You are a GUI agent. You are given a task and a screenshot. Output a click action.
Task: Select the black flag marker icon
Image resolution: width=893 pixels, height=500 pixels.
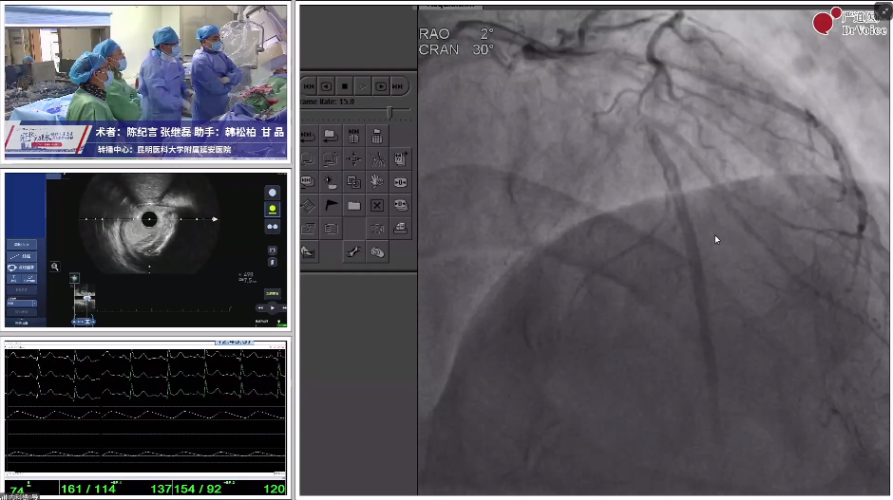click(x=331, y=205)
